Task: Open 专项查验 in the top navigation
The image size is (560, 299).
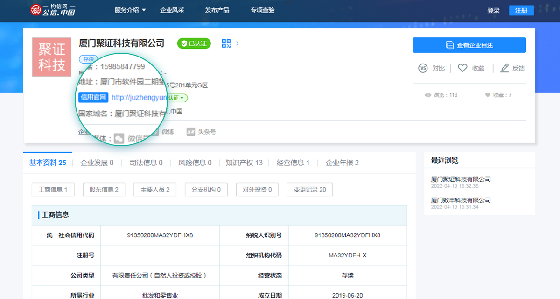Action: tap(262, 10)
